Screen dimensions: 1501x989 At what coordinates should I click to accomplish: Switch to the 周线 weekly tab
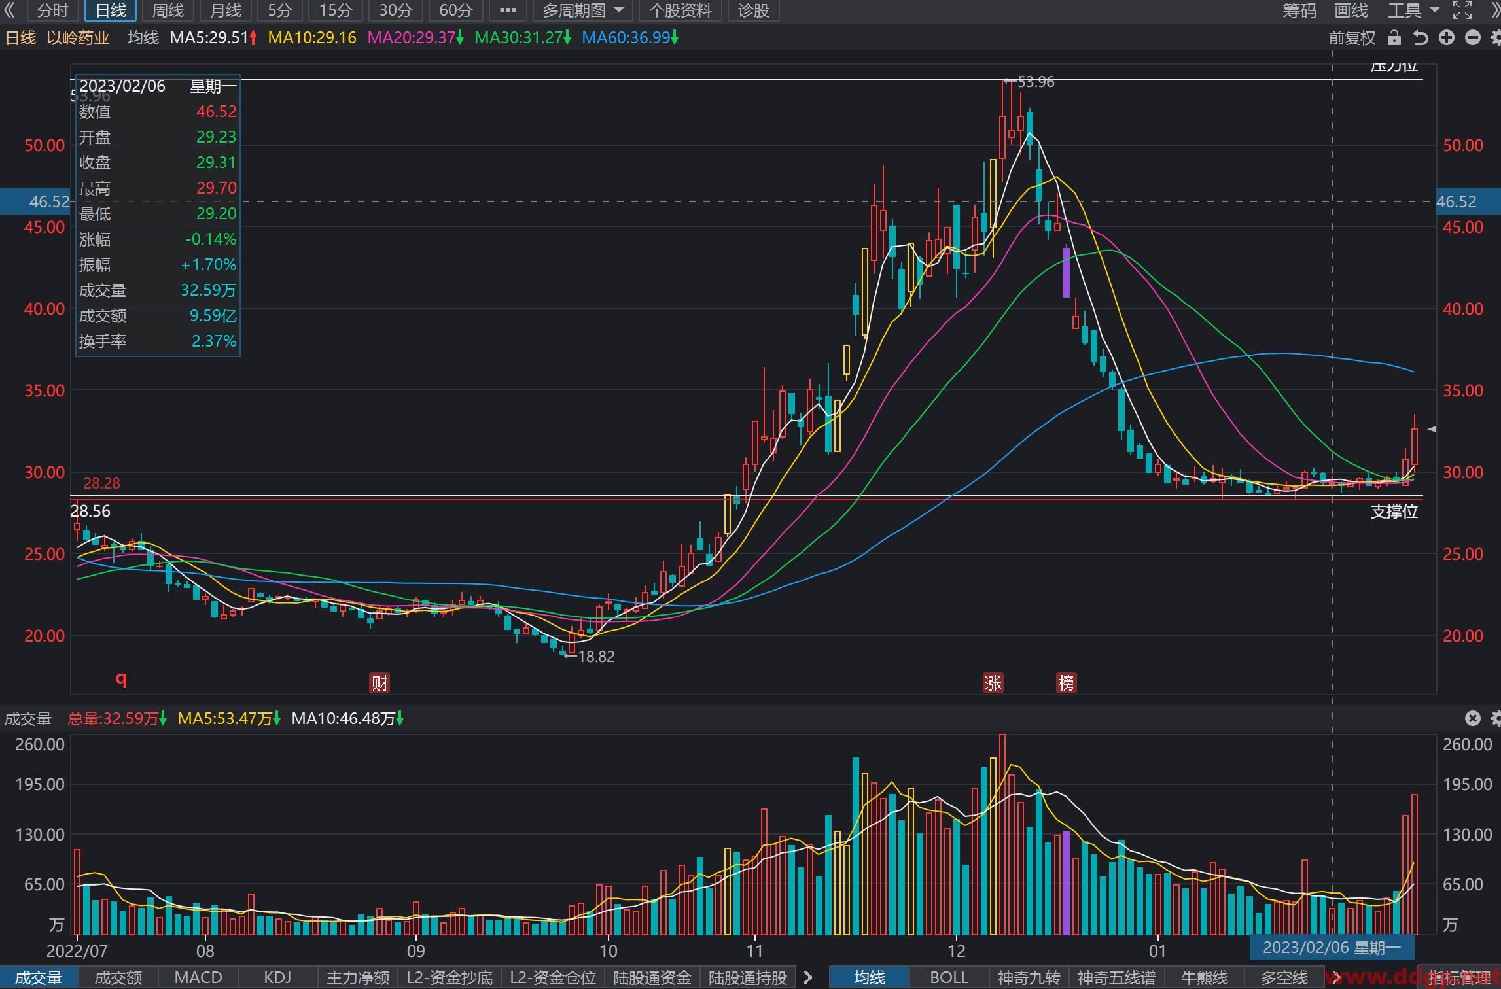pyautogui.click(x=168, y=10)
